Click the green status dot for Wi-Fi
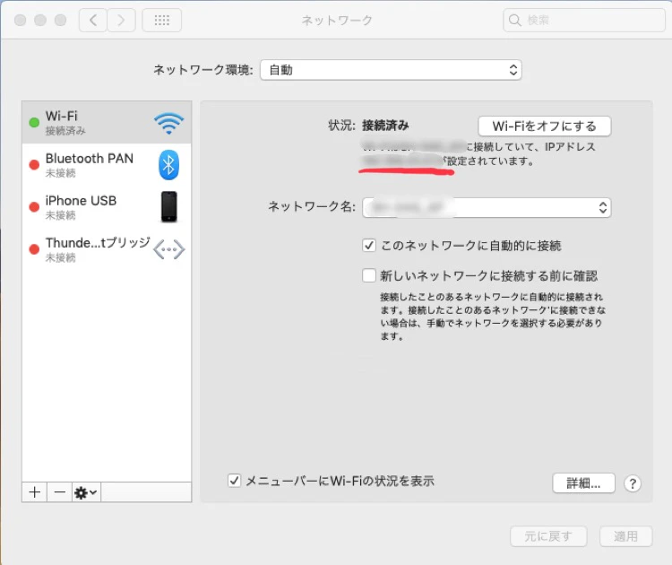 click(34, 123)
